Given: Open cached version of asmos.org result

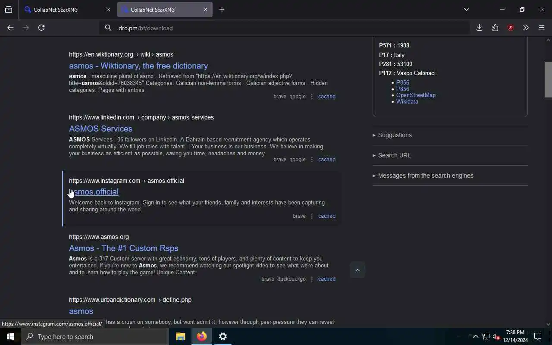Looking at the screenshot, I should [326, 279].
